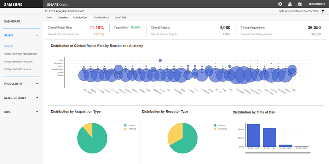The image size is (329, 164).
Task: Switch to the Contribution 2 tab
Action: click(x=102, y=17)
